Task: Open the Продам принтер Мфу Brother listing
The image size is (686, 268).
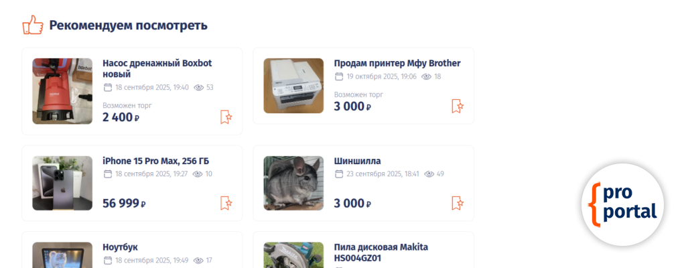Action: tap(397, 63)
